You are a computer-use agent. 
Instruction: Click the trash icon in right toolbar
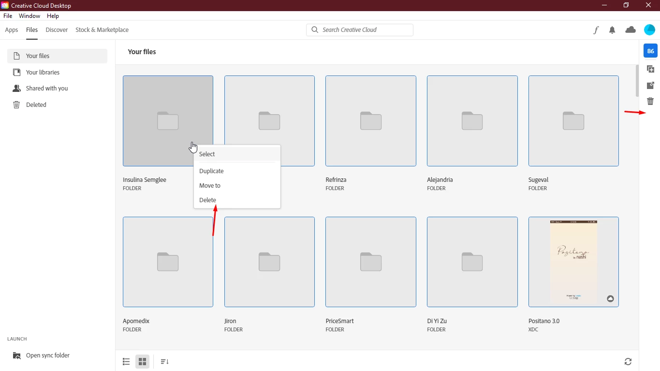(x=650, y=101)
